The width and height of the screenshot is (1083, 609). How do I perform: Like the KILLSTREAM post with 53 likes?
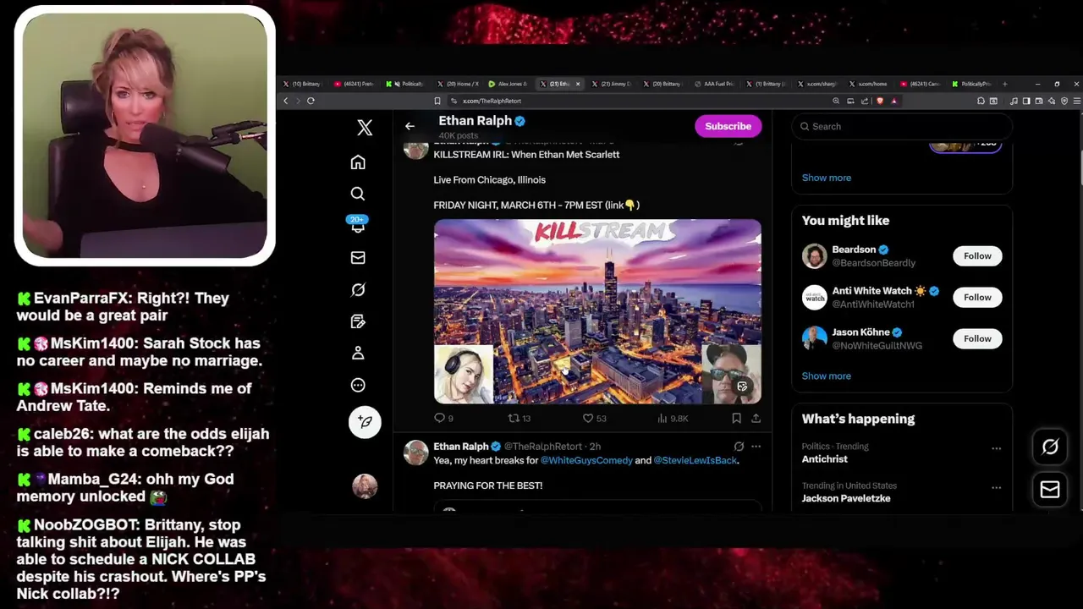click(x=594, y=418)
